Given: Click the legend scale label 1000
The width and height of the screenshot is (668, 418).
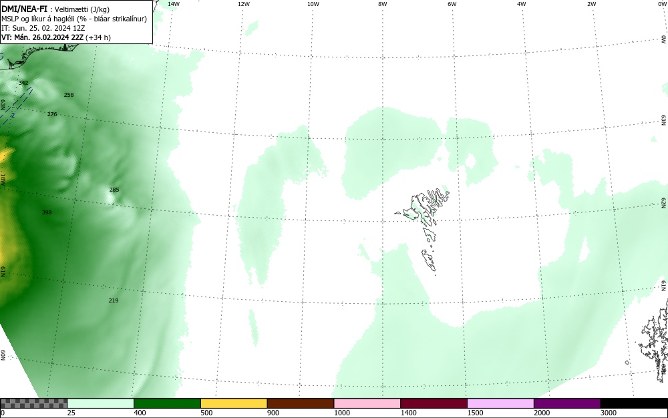Looking at the screenshot, I should [x=341, y=413].
